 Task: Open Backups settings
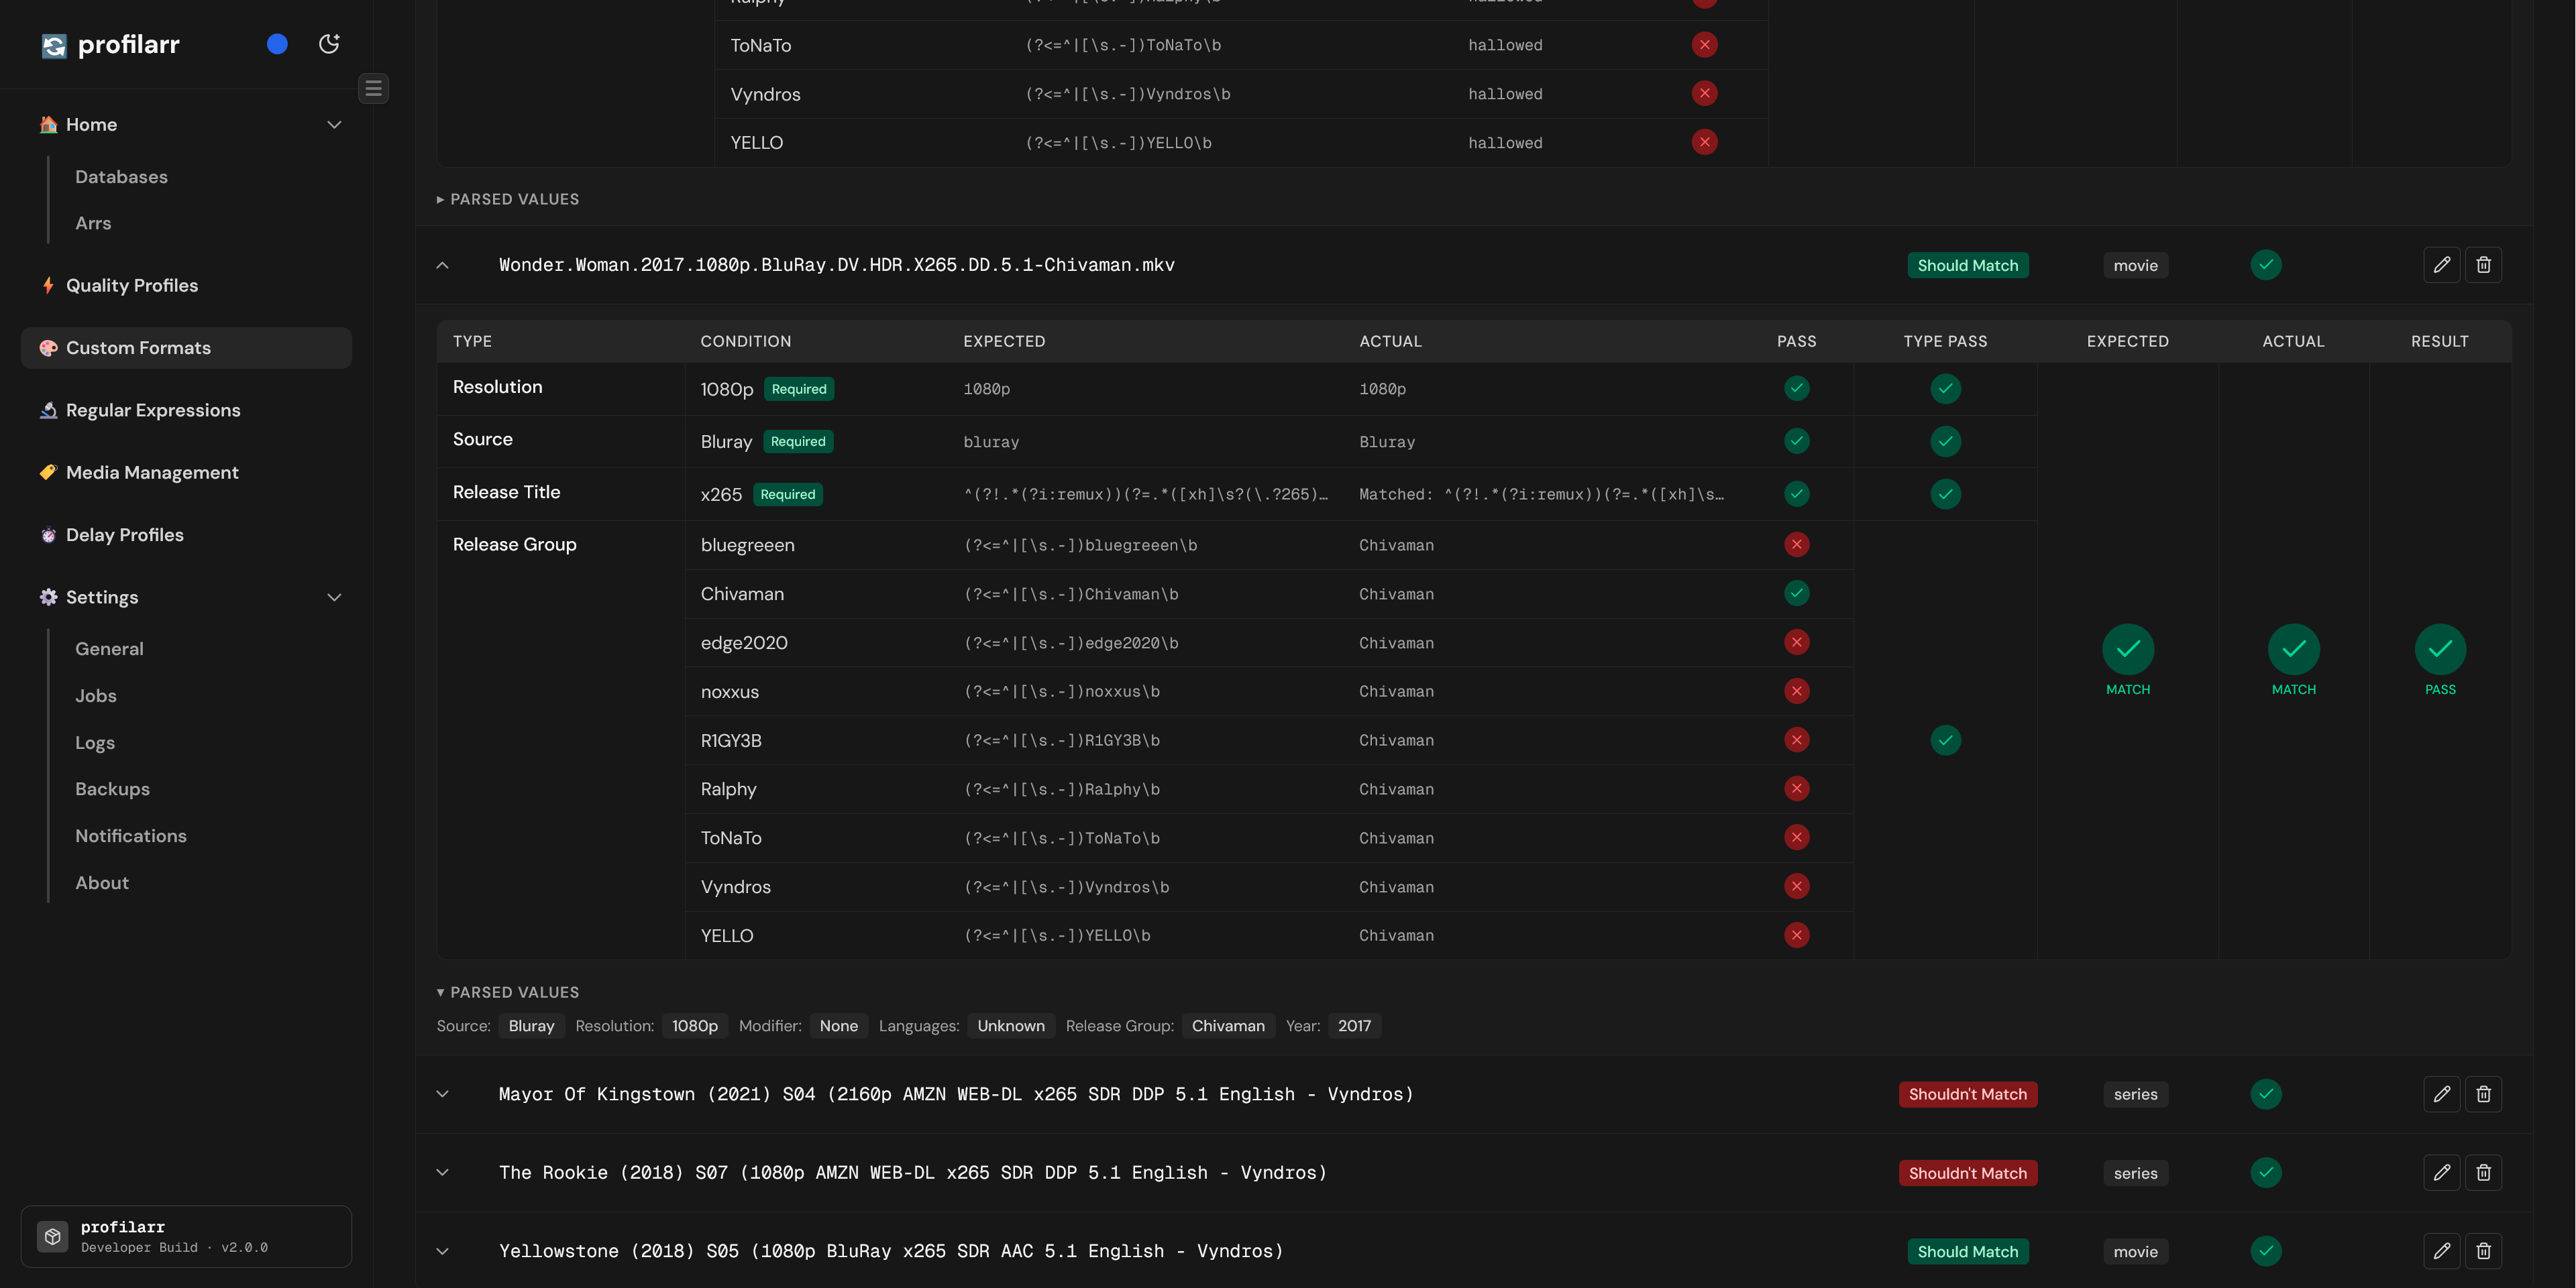[x=112, y=789]
